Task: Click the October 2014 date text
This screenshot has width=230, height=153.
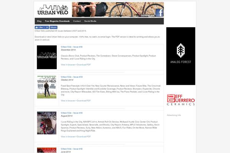Action: 67,80
